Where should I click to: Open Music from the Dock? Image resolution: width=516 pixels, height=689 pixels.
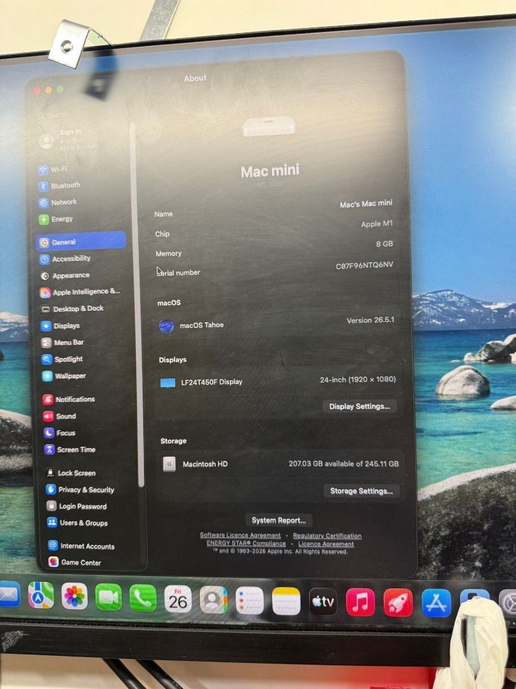pyautogui.click(x=360, y=602)
